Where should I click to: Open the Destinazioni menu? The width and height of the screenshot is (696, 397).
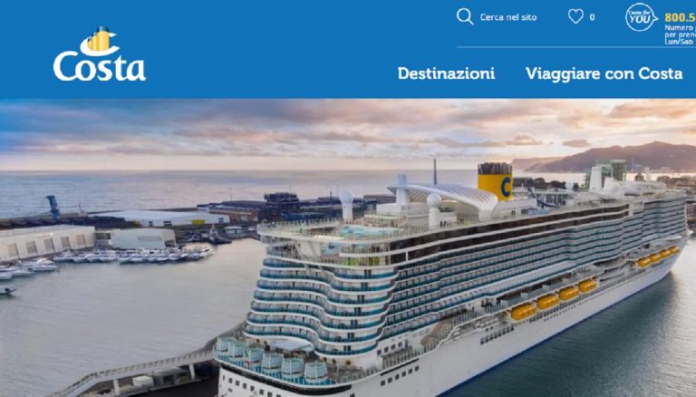point(446,73)
